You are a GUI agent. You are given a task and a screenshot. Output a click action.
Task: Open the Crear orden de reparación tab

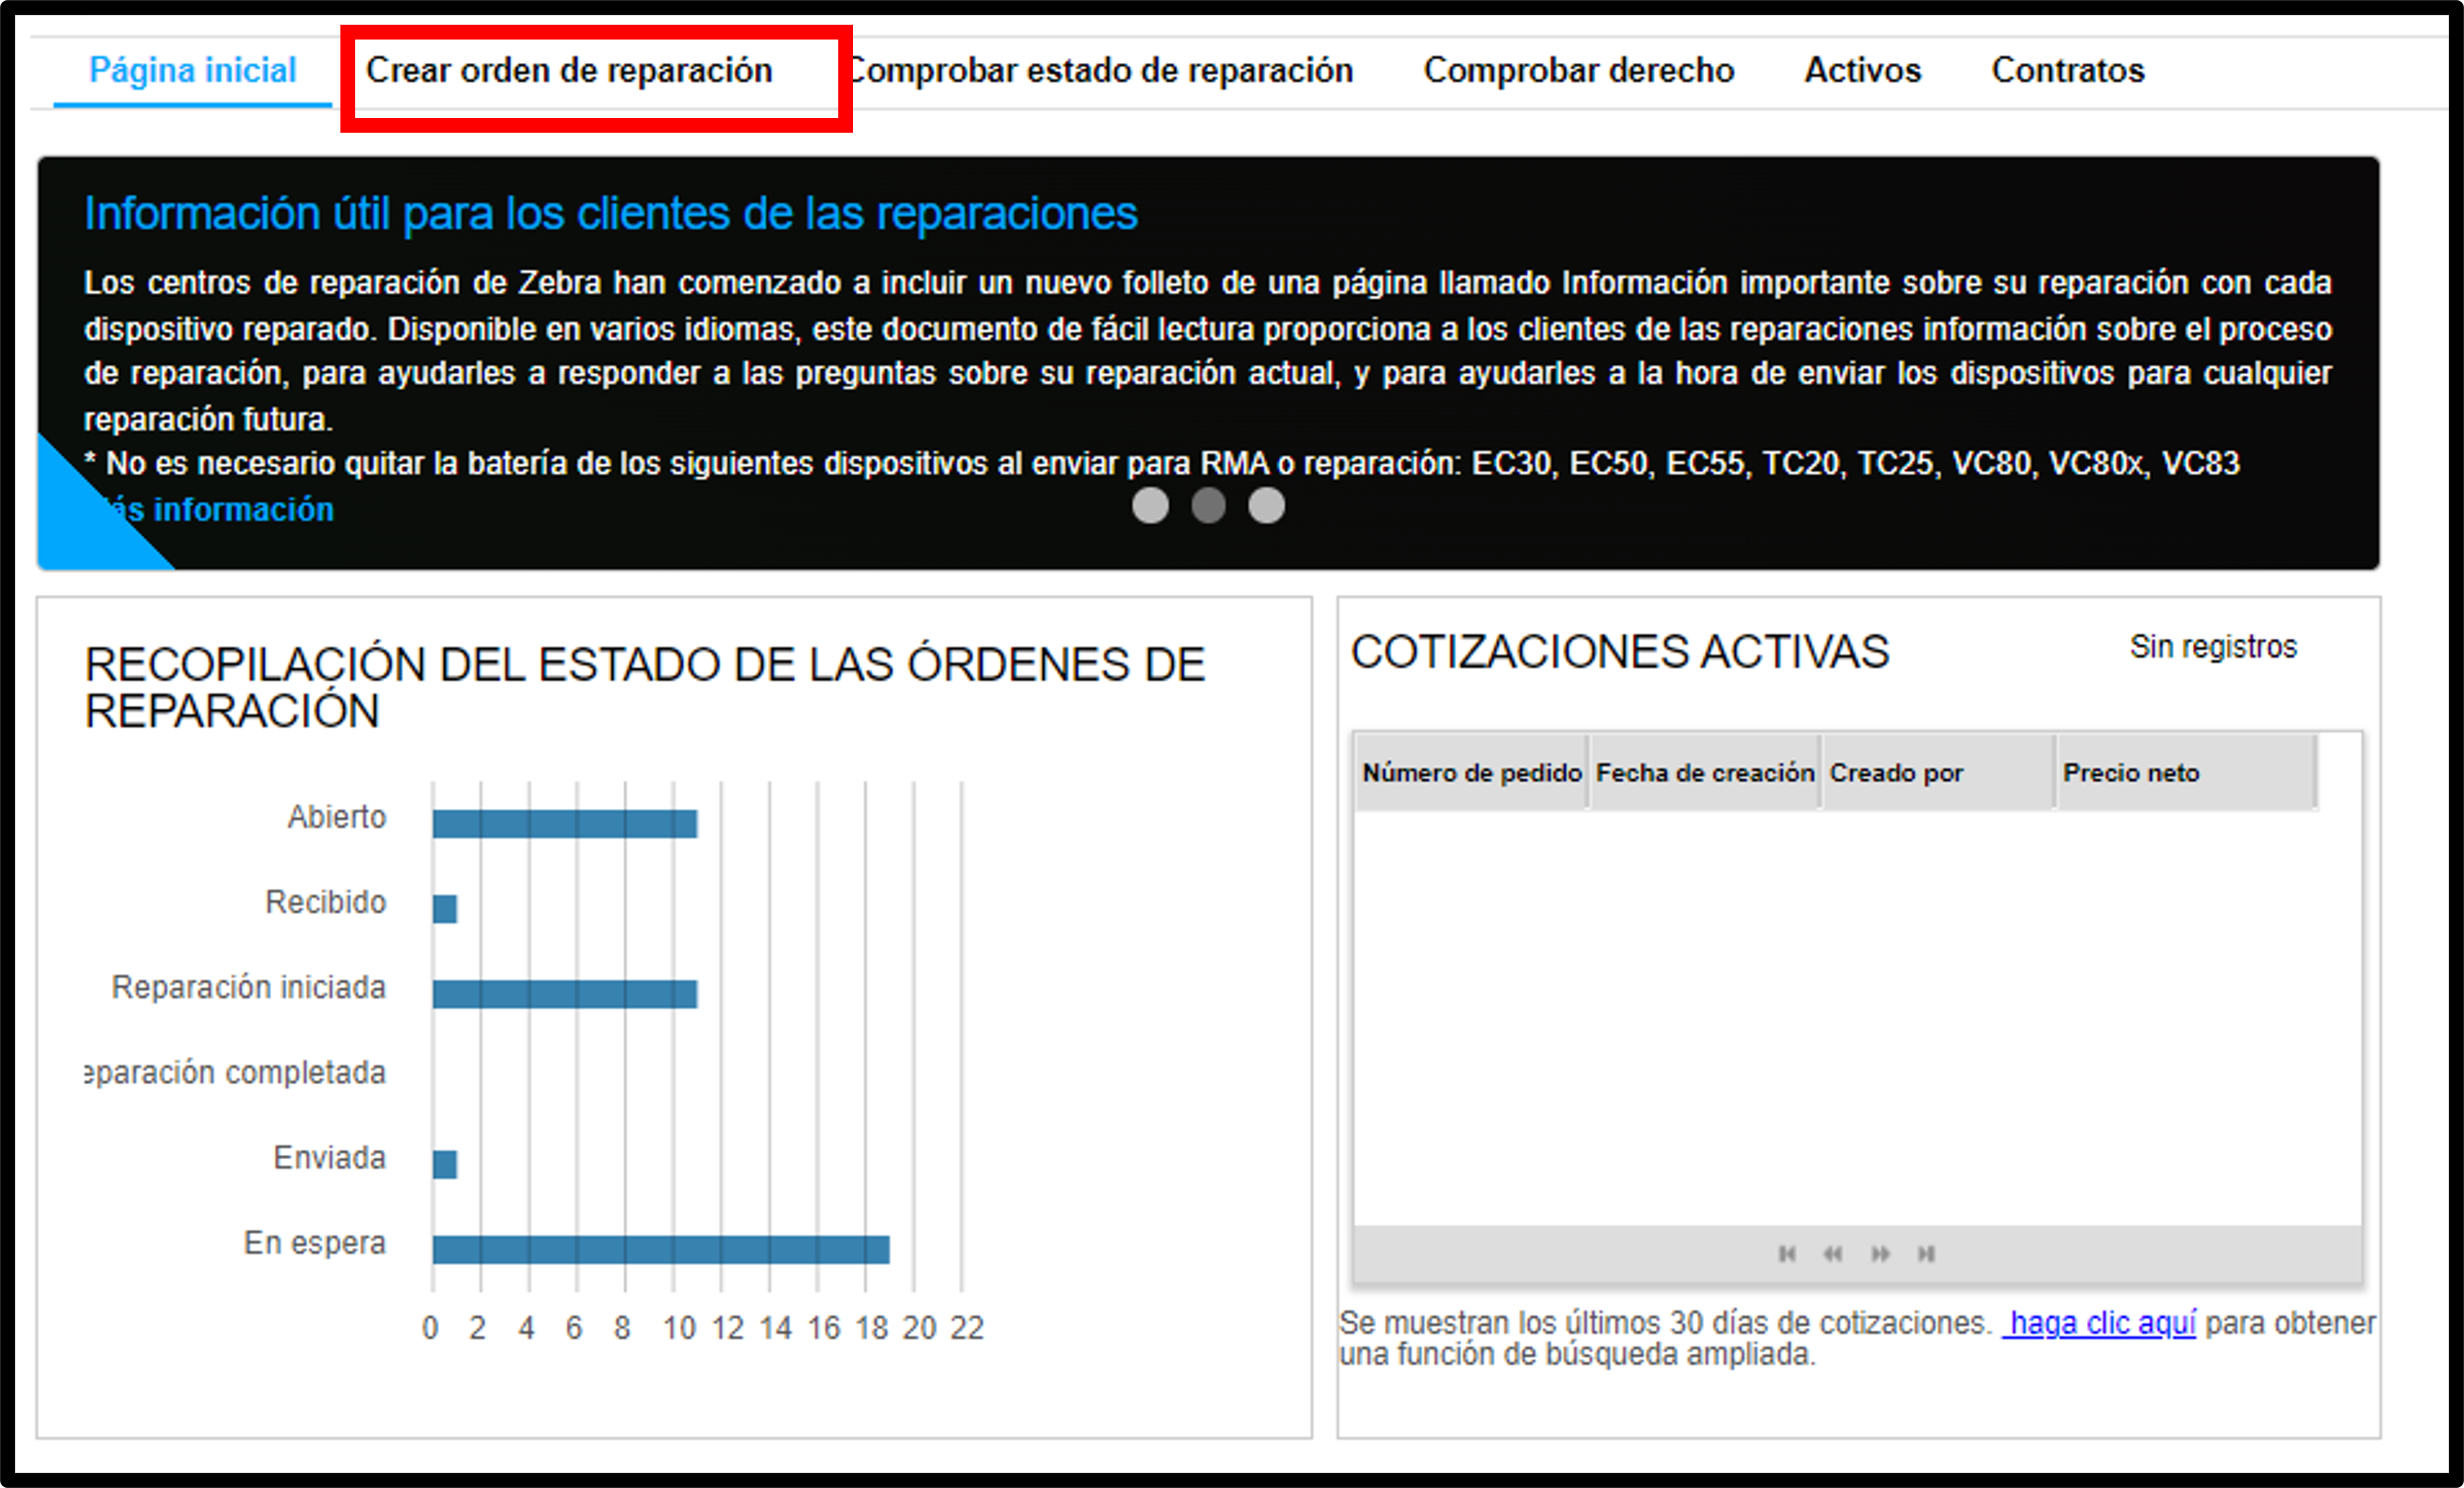(569, 70)
